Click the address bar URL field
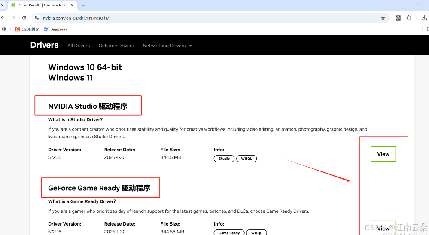The width and height of the screenshot is (429, 235). click(x=211, y=18)
